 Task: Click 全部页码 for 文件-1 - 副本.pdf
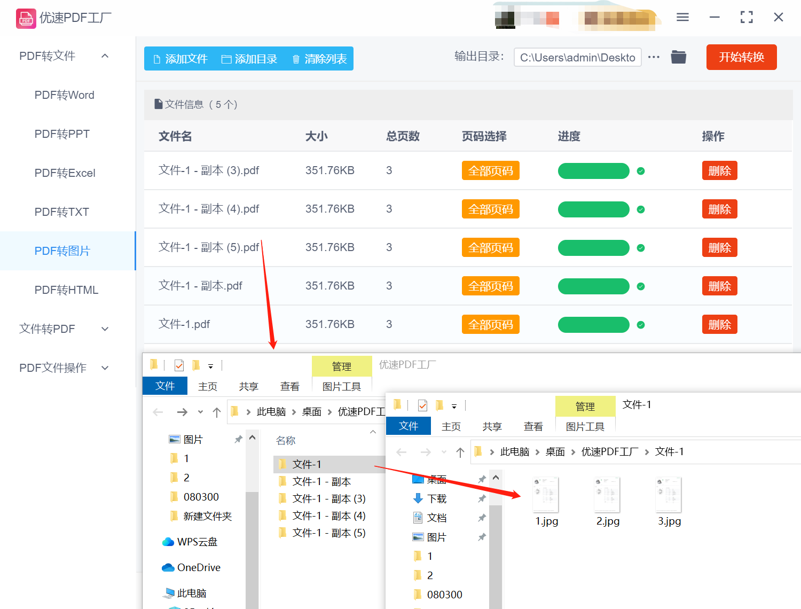coord(490,286)
